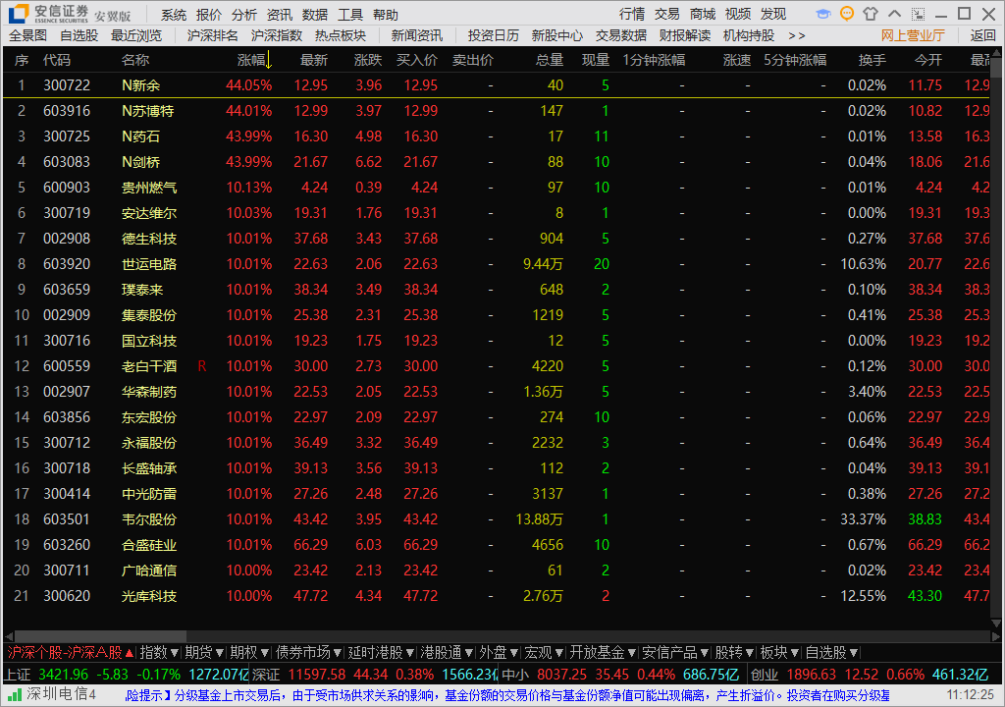Click the dotted-frame window mode icon
Screen dimensions: 1005x707
coord(918,14)
